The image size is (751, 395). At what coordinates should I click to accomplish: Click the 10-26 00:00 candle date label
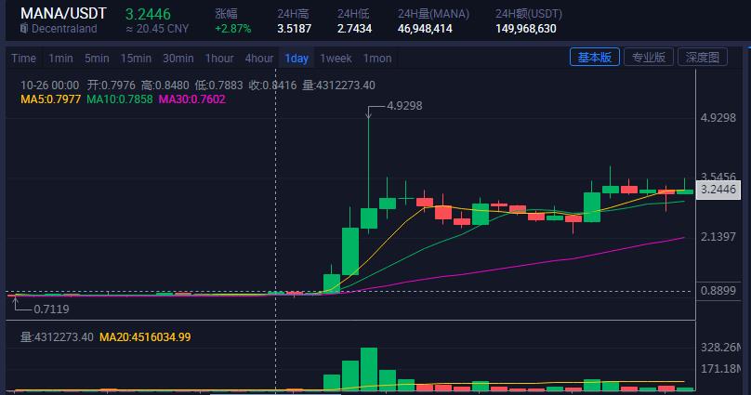click(50, 86)
